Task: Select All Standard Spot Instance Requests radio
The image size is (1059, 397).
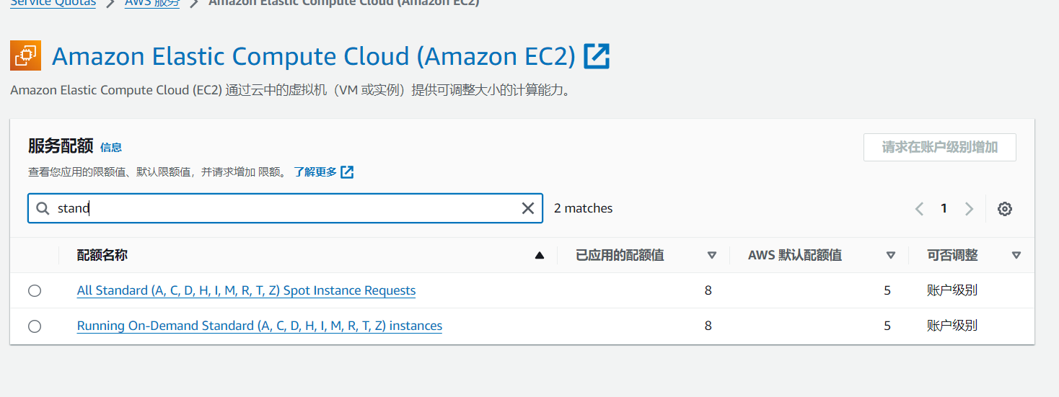Action: [35, 291]
